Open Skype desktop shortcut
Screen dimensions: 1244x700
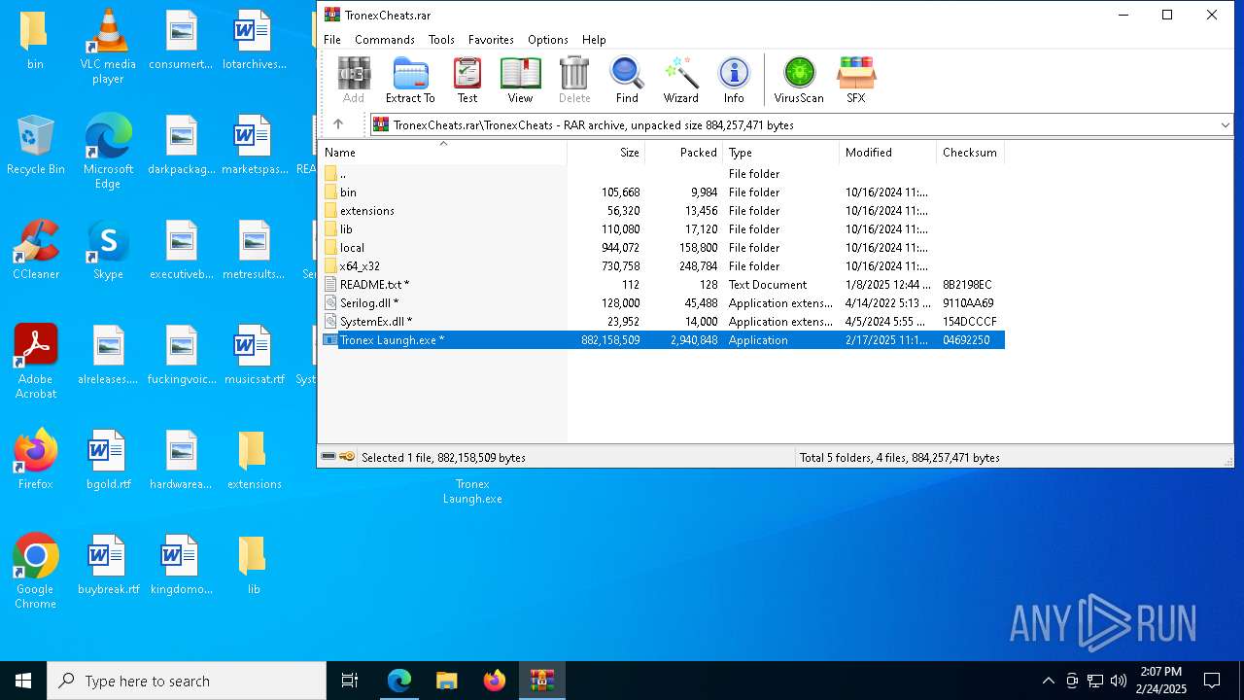(x=108, y=249)
